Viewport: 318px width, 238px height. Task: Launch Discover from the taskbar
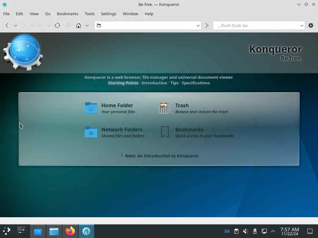point(38,231)
